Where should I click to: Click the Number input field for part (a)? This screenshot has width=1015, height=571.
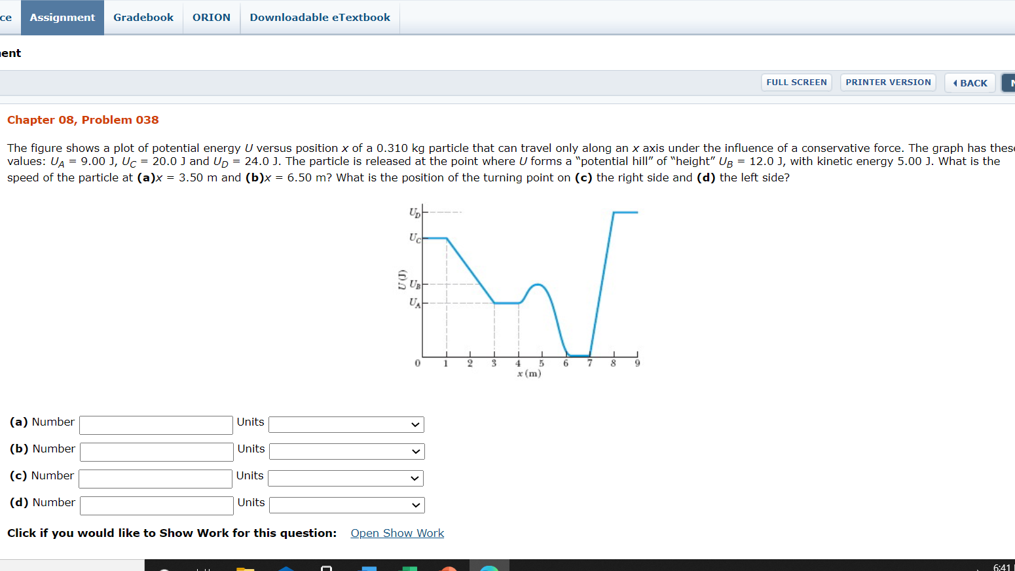click(156, 424)
